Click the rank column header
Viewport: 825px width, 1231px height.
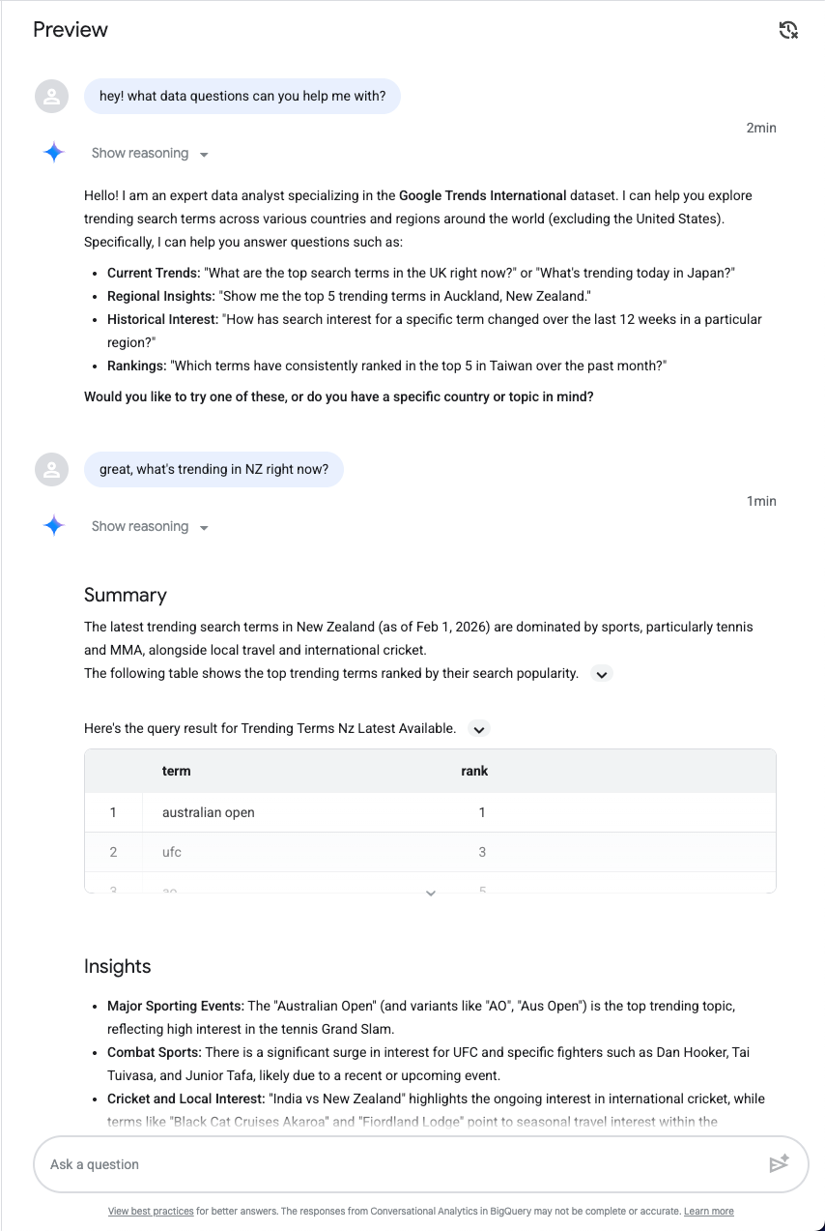click(x=474, y=771)
